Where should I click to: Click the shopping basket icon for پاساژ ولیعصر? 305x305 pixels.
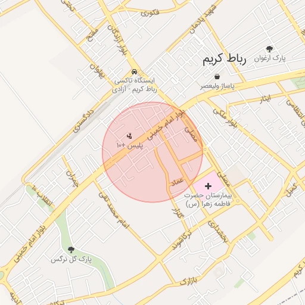click(217, 76)
